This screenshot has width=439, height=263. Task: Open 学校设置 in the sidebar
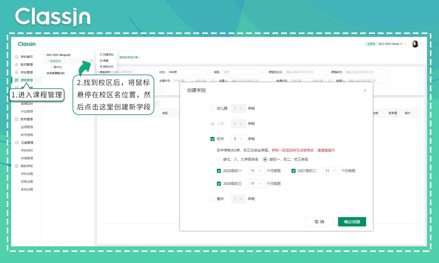click(27, 174)
